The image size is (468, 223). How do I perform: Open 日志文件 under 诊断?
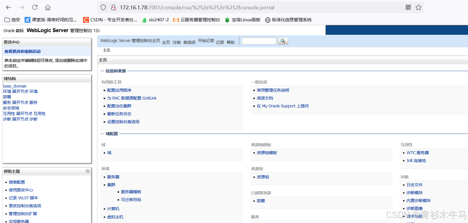coord(414,185)
